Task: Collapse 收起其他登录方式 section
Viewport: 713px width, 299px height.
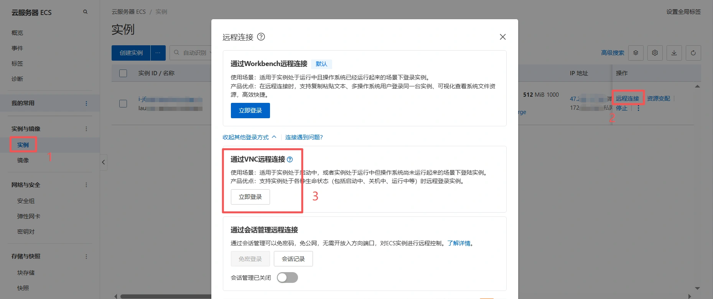Action: [249, 137]
